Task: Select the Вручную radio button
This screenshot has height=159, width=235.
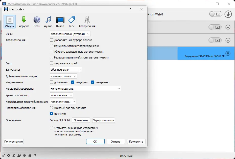Action: (51, 113)
